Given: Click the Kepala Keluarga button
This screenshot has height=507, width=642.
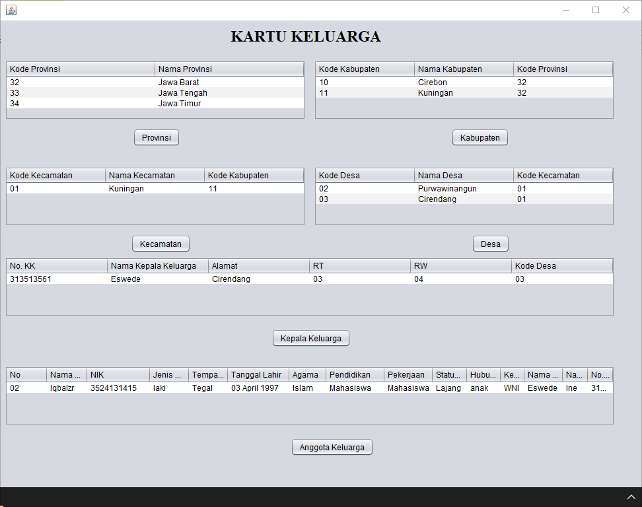Looking at the screenshot, I should (310, 337).
